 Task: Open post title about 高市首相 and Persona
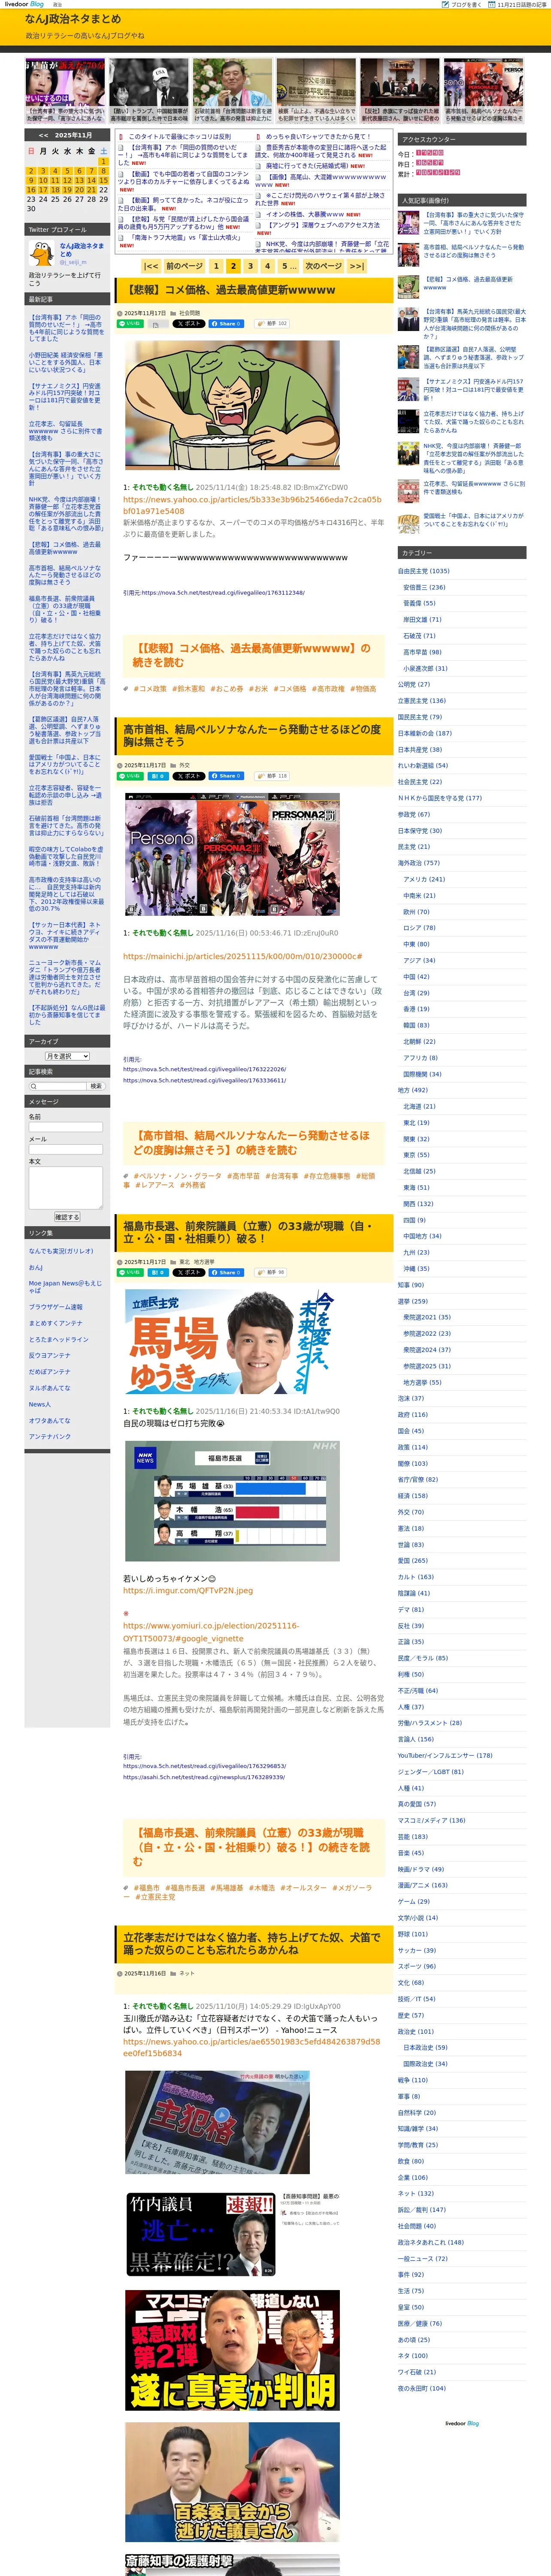coord(252,736)
